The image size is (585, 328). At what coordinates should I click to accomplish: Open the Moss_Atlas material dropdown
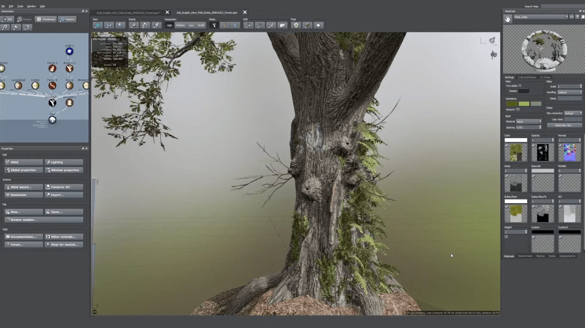tap(541, 17)
